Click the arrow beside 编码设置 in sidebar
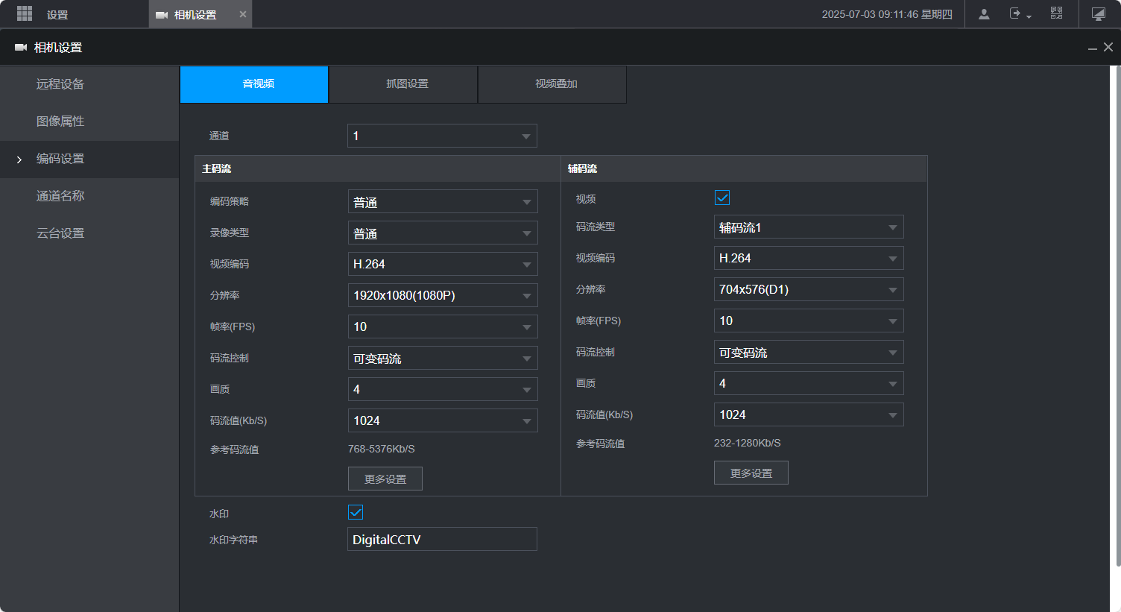The height and width of the screenshot is (612, 1121). click(x=19, y=160)
